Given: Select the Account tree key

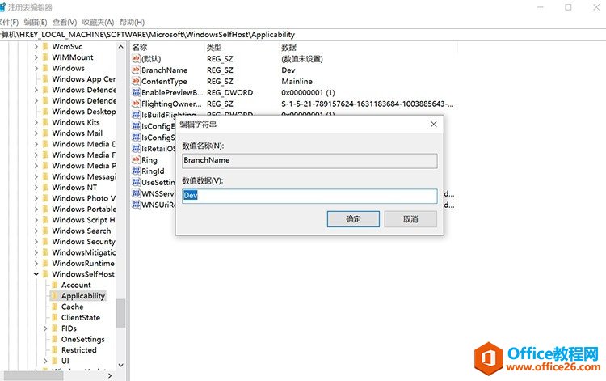Looking at the screenshot, I should (76, 285).
